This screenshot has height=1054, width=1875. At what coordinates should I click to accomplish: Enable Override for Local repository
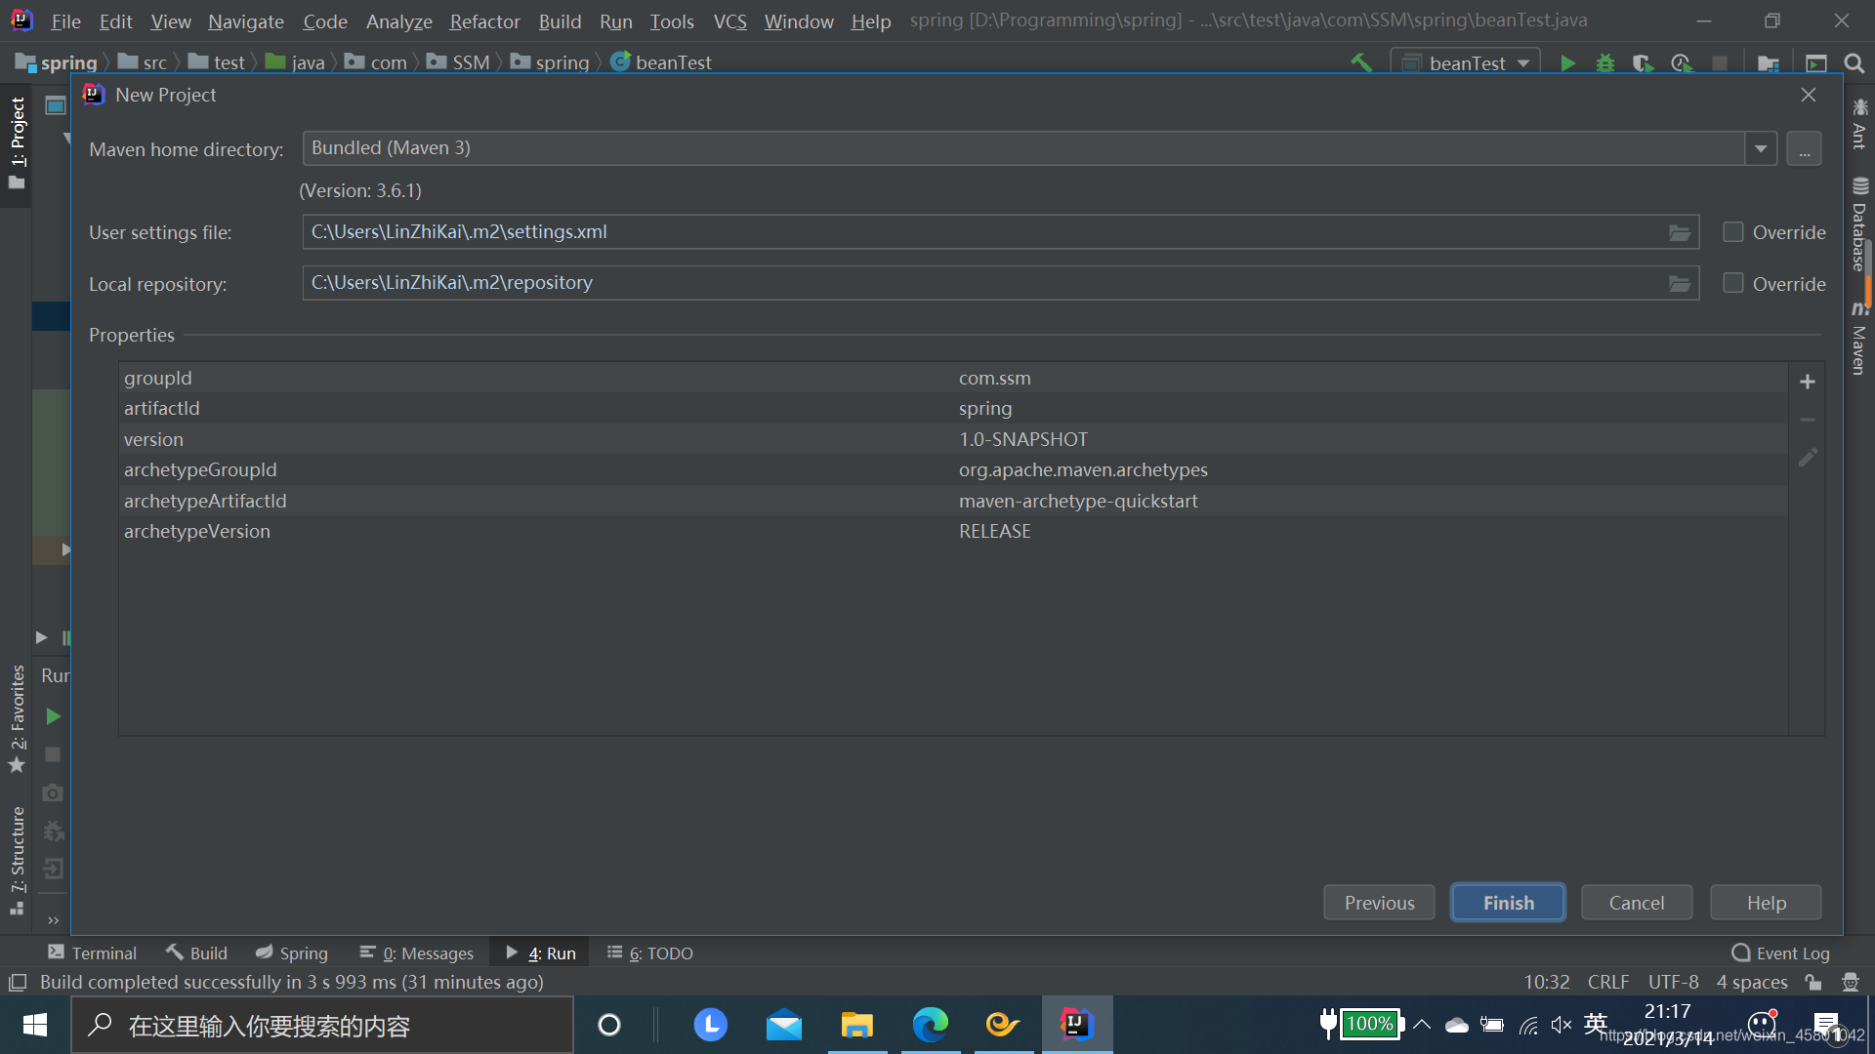click(1732, 283)
